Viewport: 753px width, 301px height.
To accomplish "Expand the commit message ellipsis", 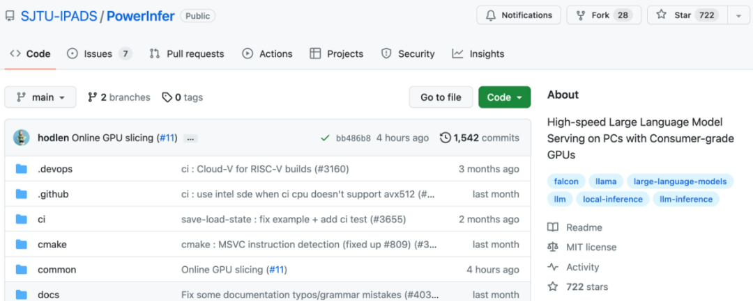I will pos(191,138).
